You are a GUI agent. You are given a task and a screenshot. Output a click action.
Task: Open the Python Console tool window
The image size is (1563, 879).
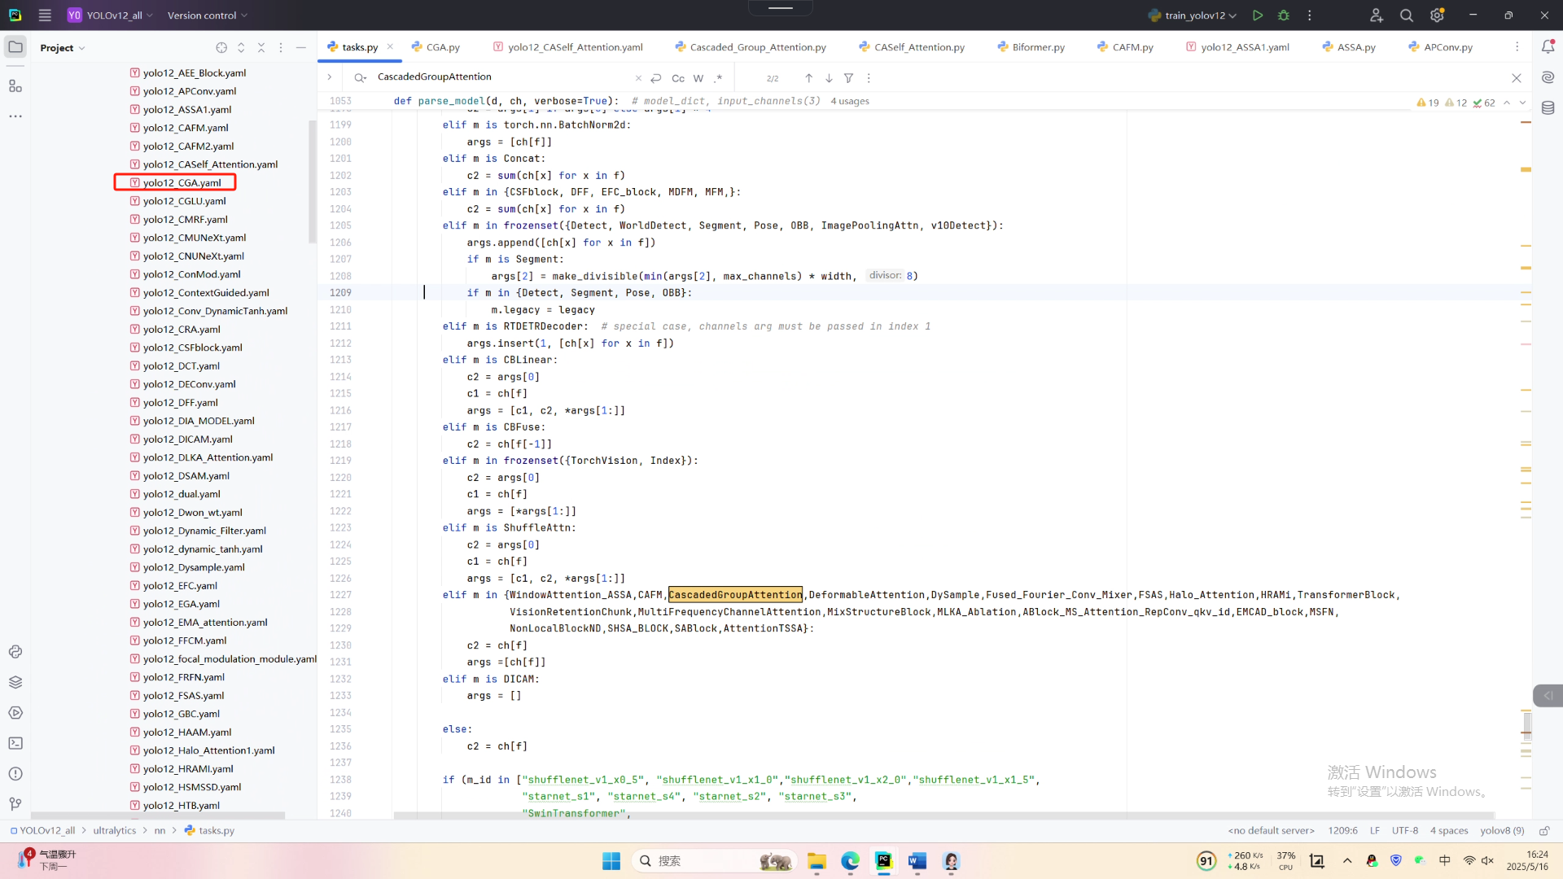coord(15,652)
